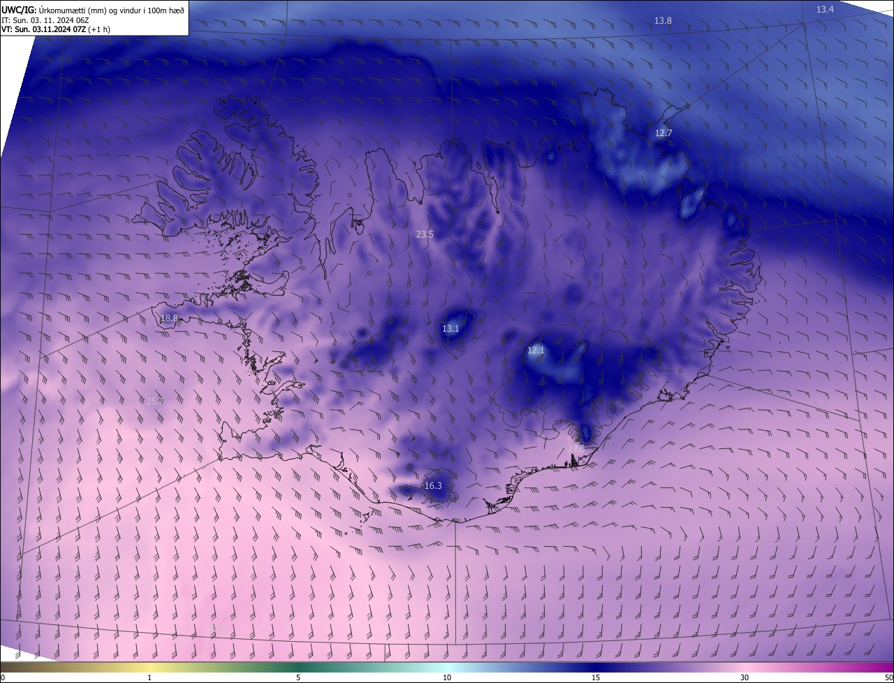Click the 12.1 value over the glacier
Viewport: 894px width, 683px height.
coord(535,351)
